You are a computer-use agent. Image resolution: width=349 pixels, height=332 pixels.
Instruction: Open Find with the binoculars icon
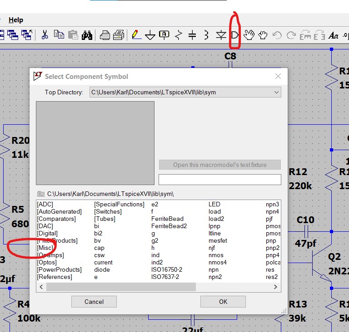tap(87, 35)
